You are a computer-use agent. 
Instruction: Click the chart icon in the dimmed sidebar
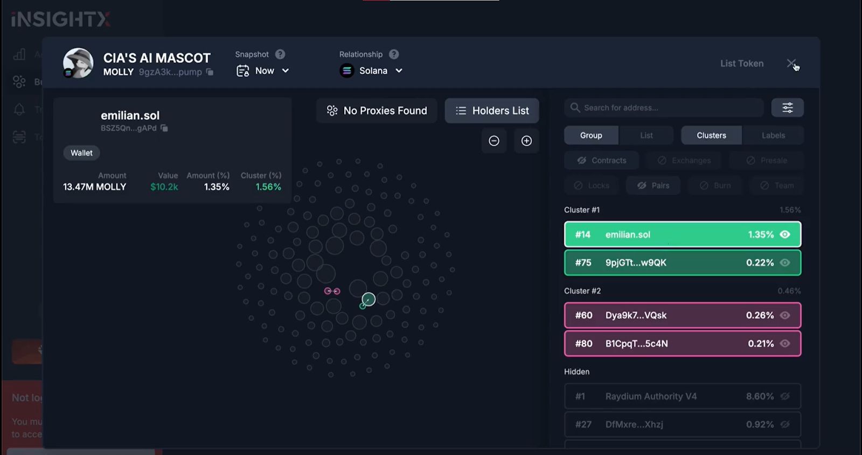click(19, 54)
